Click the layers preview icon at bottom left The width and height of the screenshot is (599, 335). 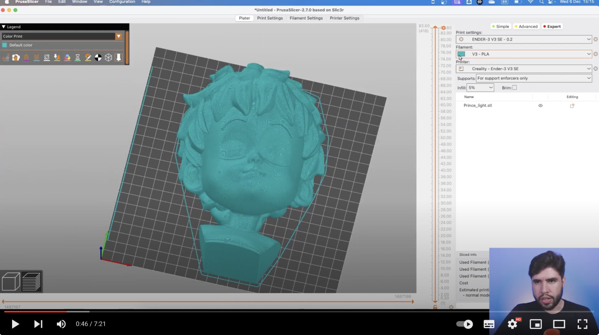tap(32, 281)
